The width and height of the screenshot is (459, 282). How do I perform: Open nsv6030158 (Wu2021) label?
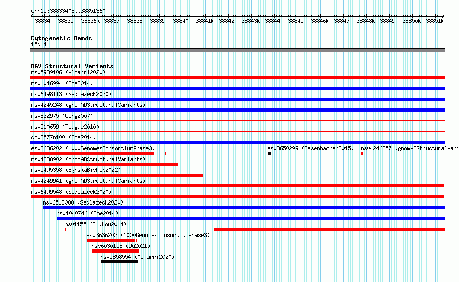pyautogui.click(x=121, y=246)
